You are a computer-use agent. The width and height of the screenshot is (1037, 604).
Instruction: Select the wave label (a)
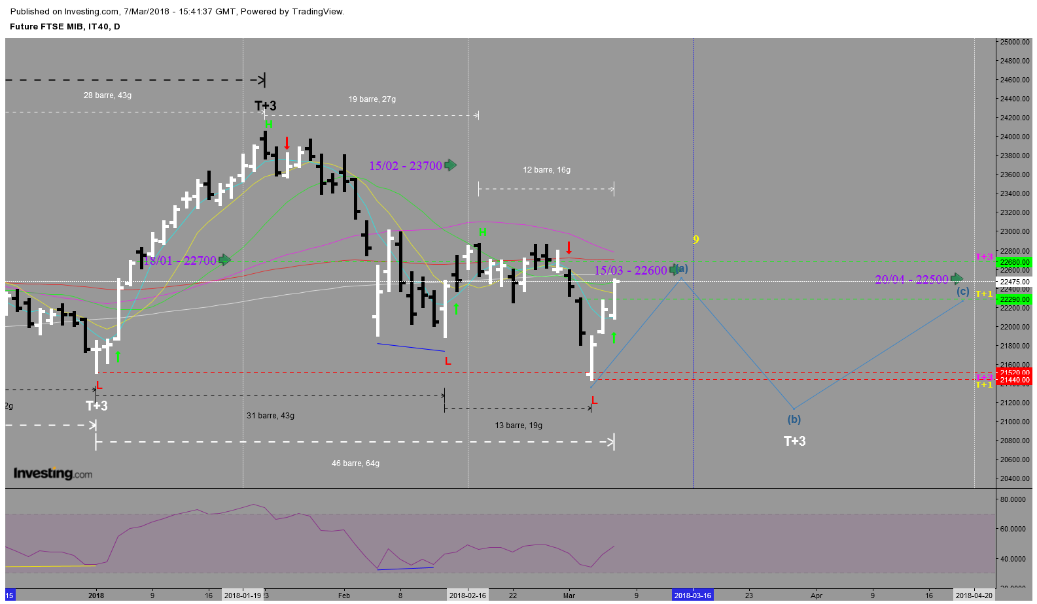click(682, 268)
